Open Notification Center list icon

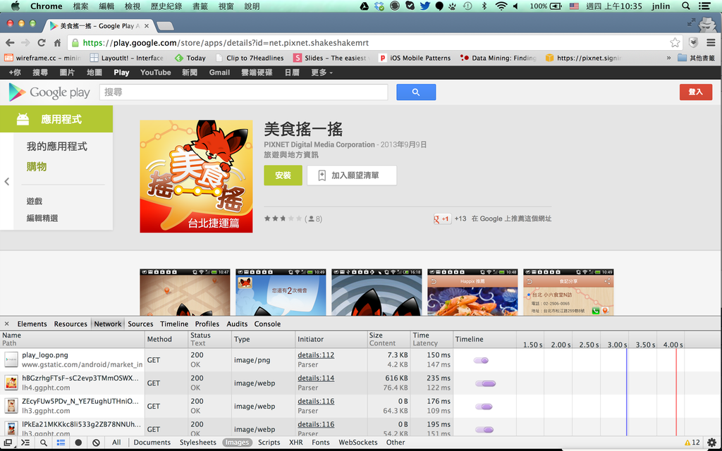(704, 6)
